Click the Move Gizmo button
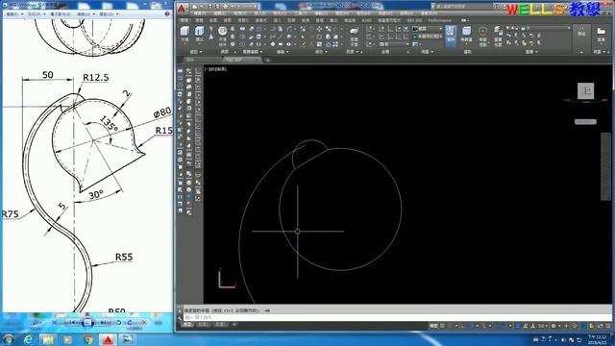The height and width of the screenshot is (346, 615). click(x=482, y=36)
